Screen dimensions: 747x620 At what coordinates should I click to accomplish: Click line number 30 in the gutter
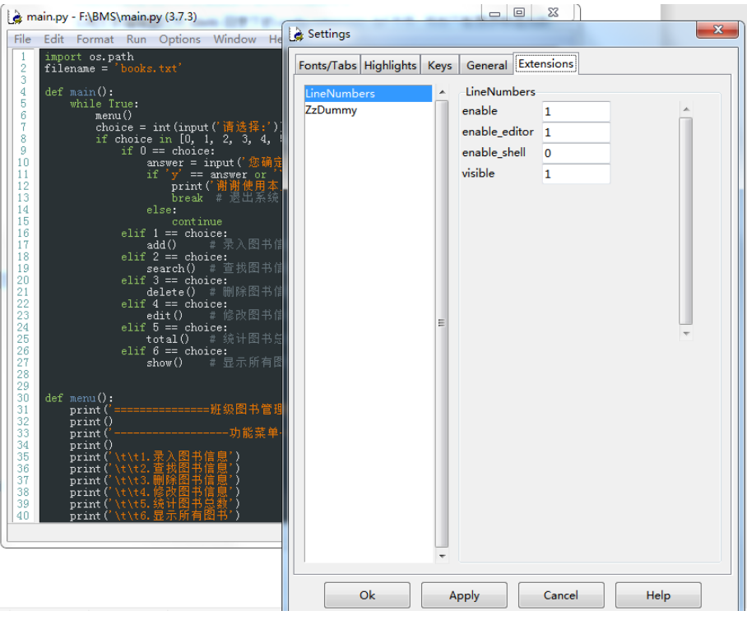23,398
